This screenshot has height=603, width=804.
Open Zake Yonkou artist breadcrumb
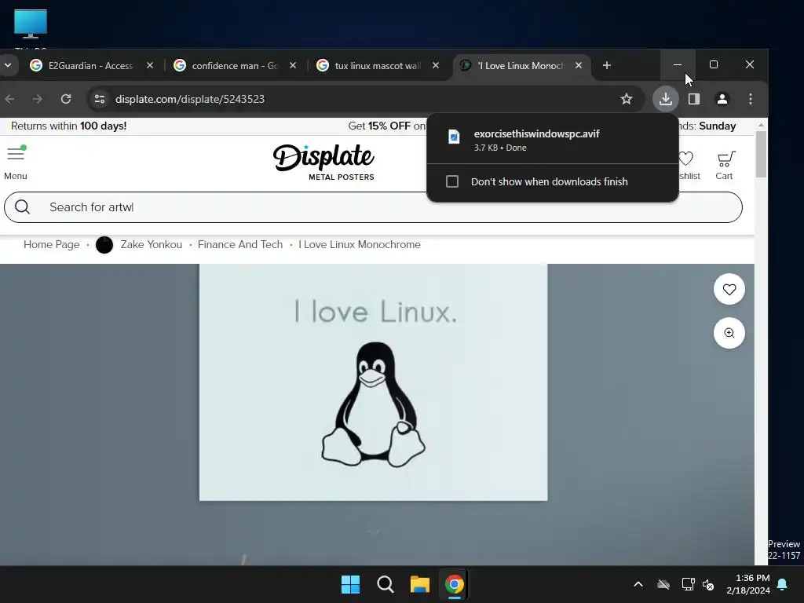coord(152,245)
